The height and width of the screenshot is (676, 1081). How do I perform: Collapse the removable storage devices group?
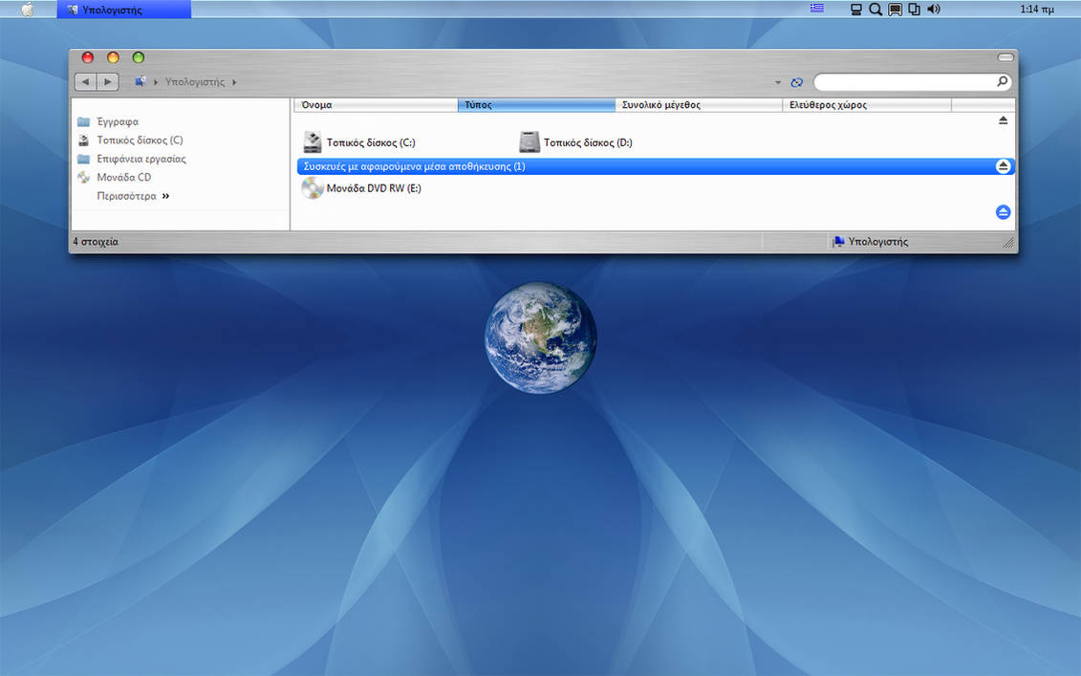tap(1003, 165)
